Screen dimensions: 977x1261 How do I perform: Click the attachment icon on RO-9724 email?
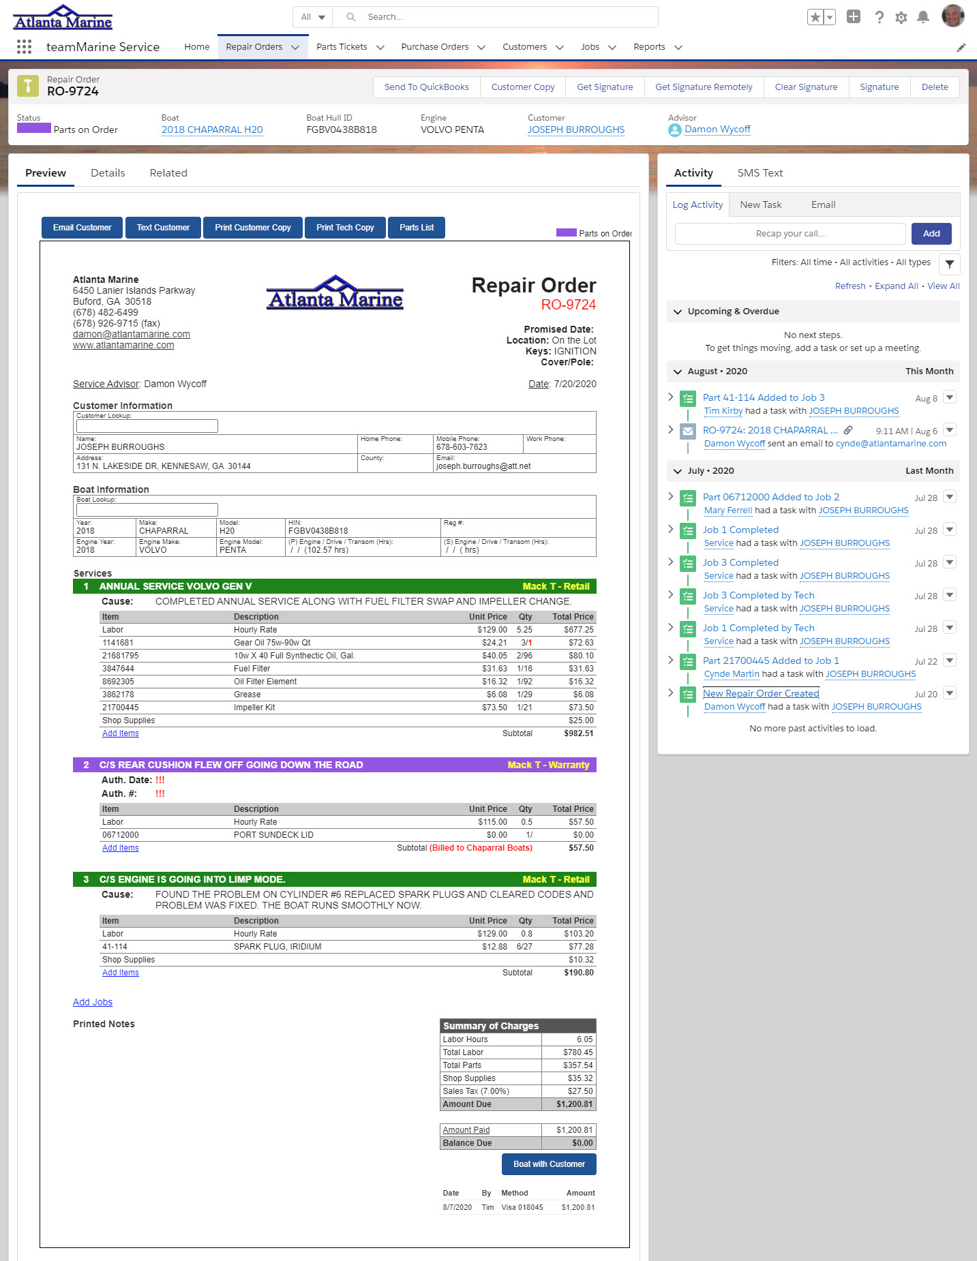848,430
